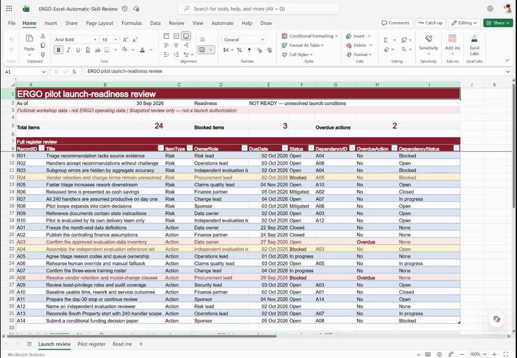The height and width of the screenshot is (358, 517).
Task: Open the all sheets list icon
Action: pyautogui.click(x=29, y=344)
